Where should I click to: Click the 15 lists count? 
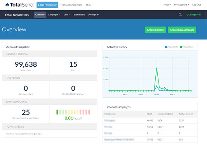coord(73,64)
